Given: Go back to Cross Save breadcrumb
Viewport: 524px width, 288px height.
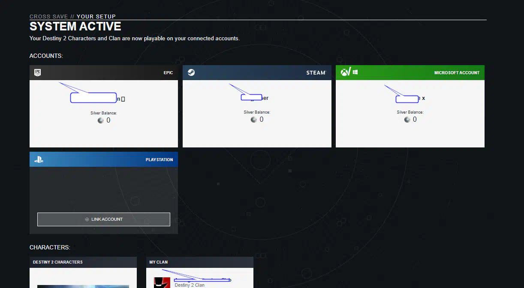Looking at the screenshot, I should (48, 17).
